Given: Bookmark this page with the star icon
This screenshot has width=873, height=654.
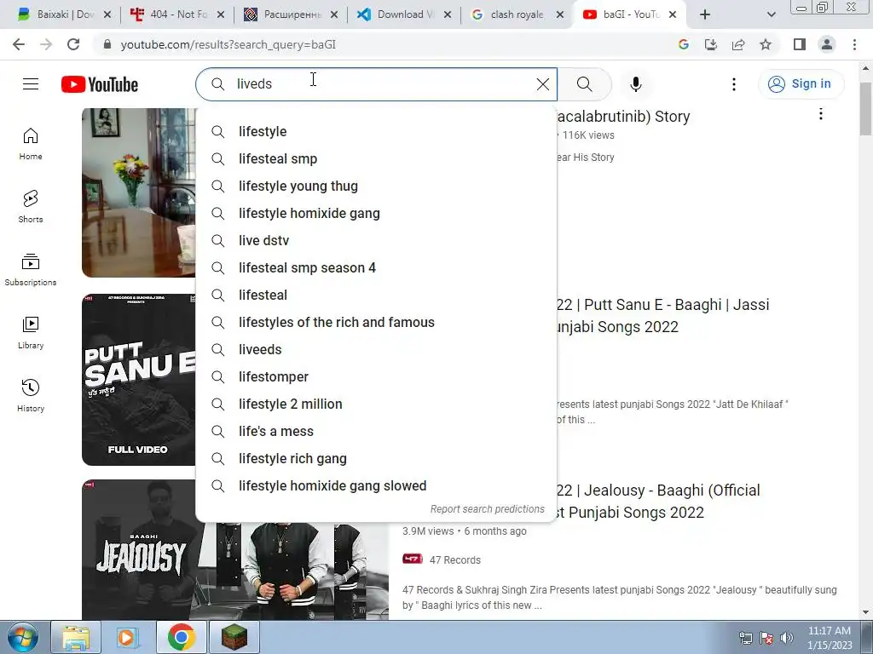Looking at the screenshot, I should 766,44.
